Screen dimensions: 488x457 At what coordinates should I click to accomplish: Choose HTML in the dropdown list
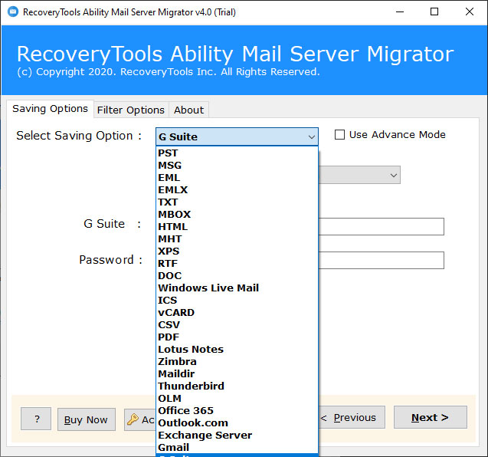(237, 227)
